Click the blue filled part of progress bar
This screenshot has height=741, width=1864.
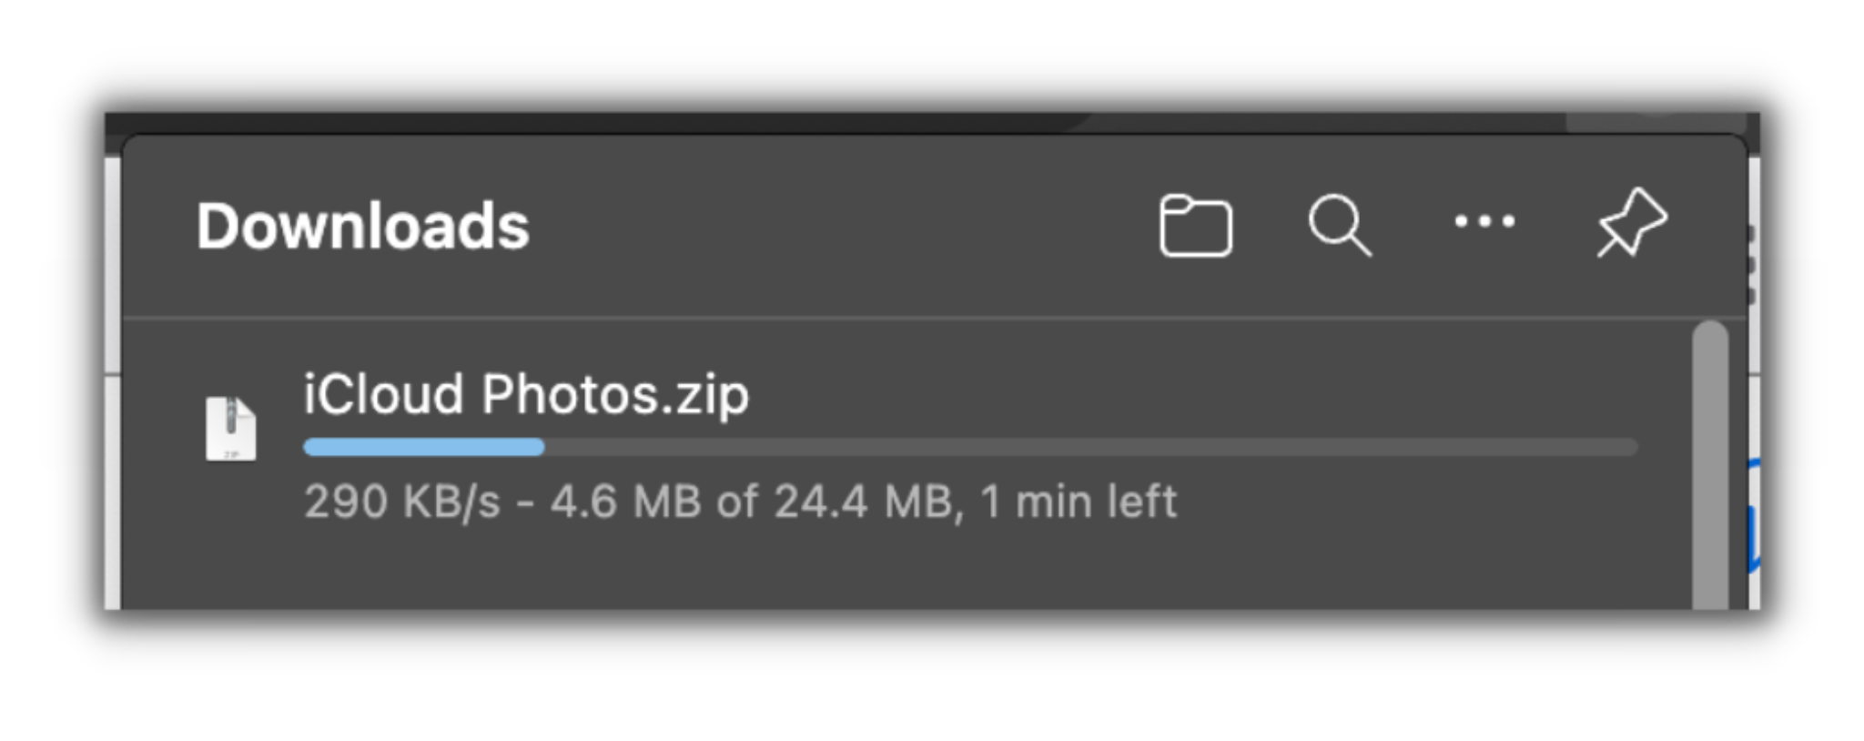coord(423,447)
